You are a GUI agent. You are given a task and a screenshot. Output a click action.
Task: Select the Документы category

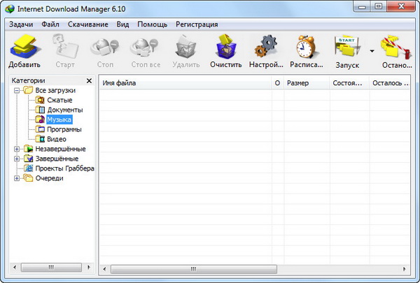point(64,110)
